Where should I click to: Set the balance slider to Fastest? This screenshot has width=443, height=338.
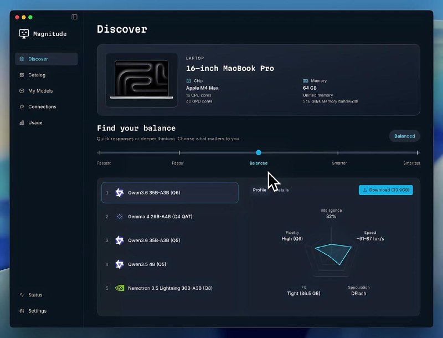tap(100, 152)
